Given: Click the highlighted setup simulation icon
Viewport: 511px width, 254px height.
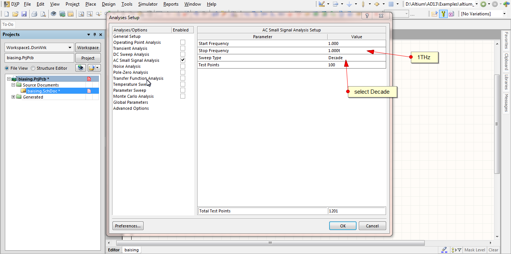Looking at the screenshot, I should tap(443, 14).
